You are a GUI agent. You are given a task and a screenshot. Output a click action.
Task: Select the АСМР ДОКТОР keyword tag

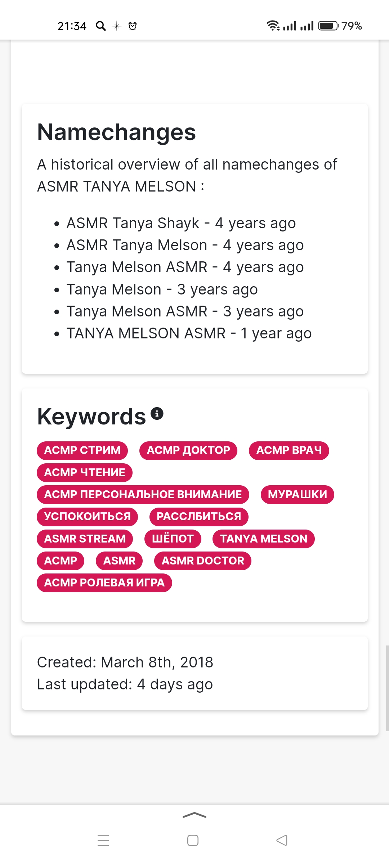click(x=188, y=450)
